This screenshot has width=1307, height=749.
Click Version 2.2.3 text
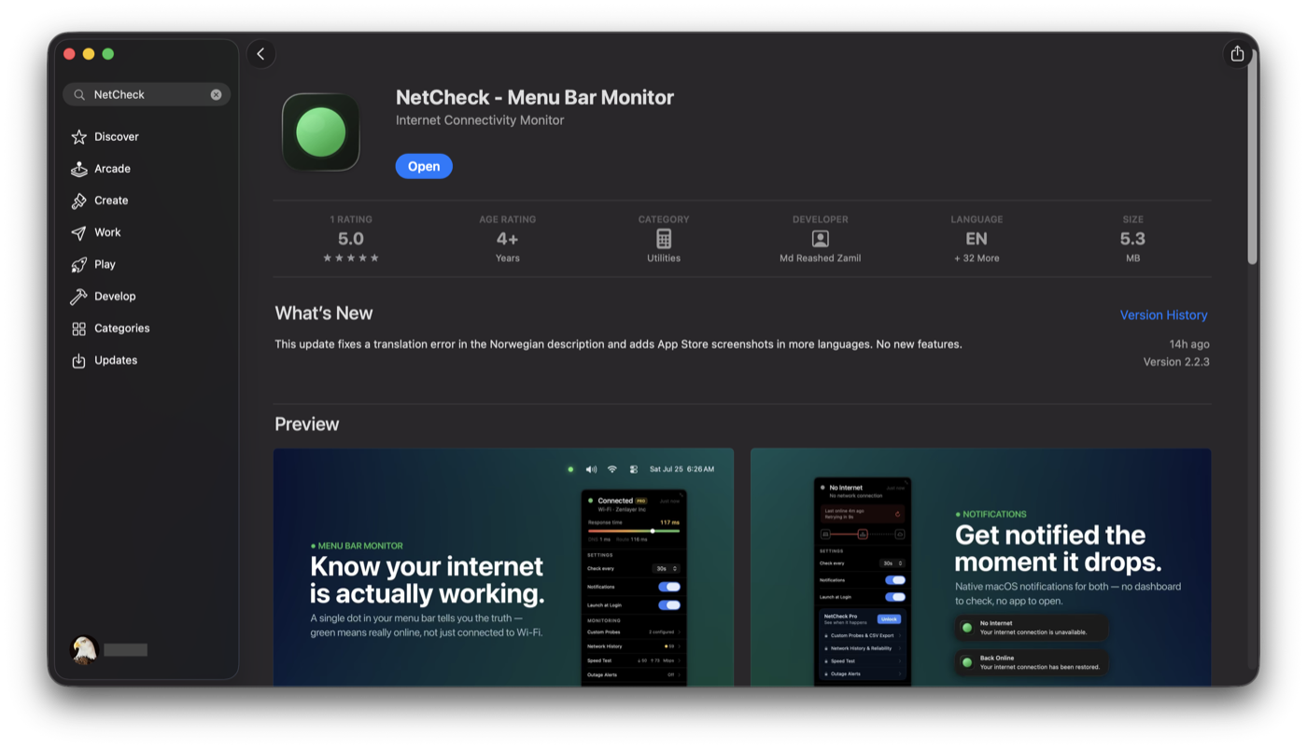tap(1176, 362)
